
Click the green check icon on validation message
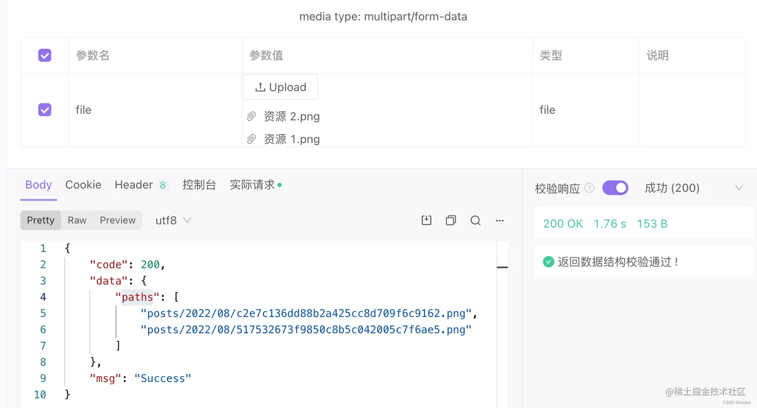548,261
